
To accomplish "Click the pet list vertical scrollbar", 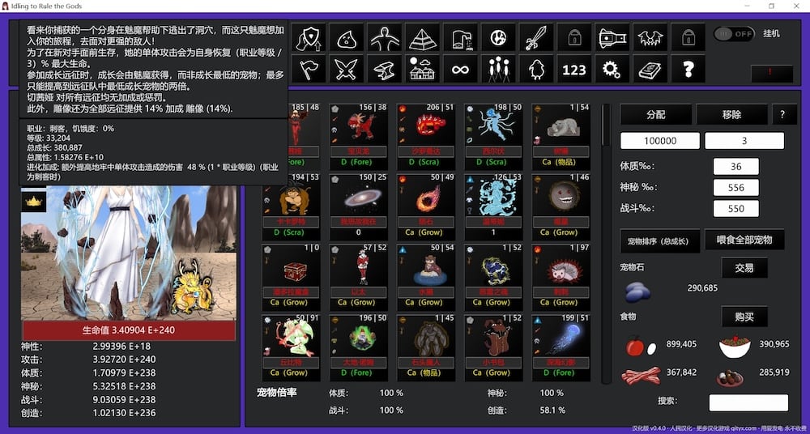I will [x=607, y=244].
